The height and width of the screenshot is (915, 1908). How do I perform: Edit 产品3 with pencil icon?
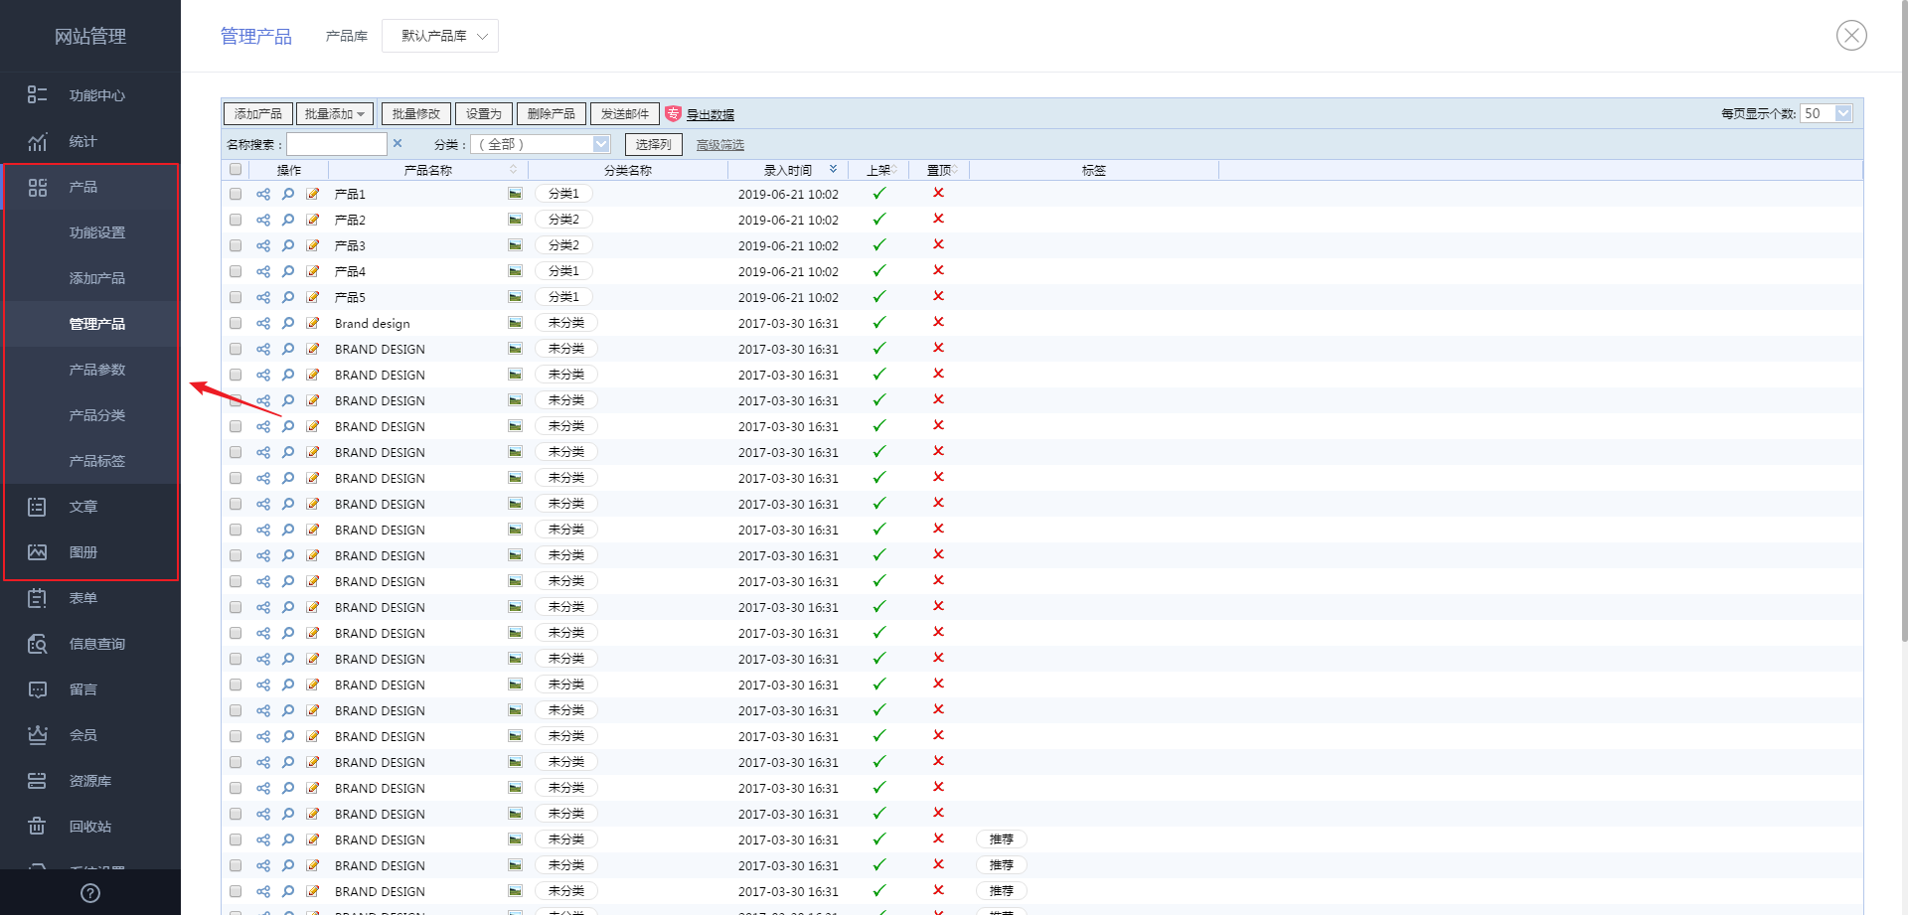tap(313, 245)
